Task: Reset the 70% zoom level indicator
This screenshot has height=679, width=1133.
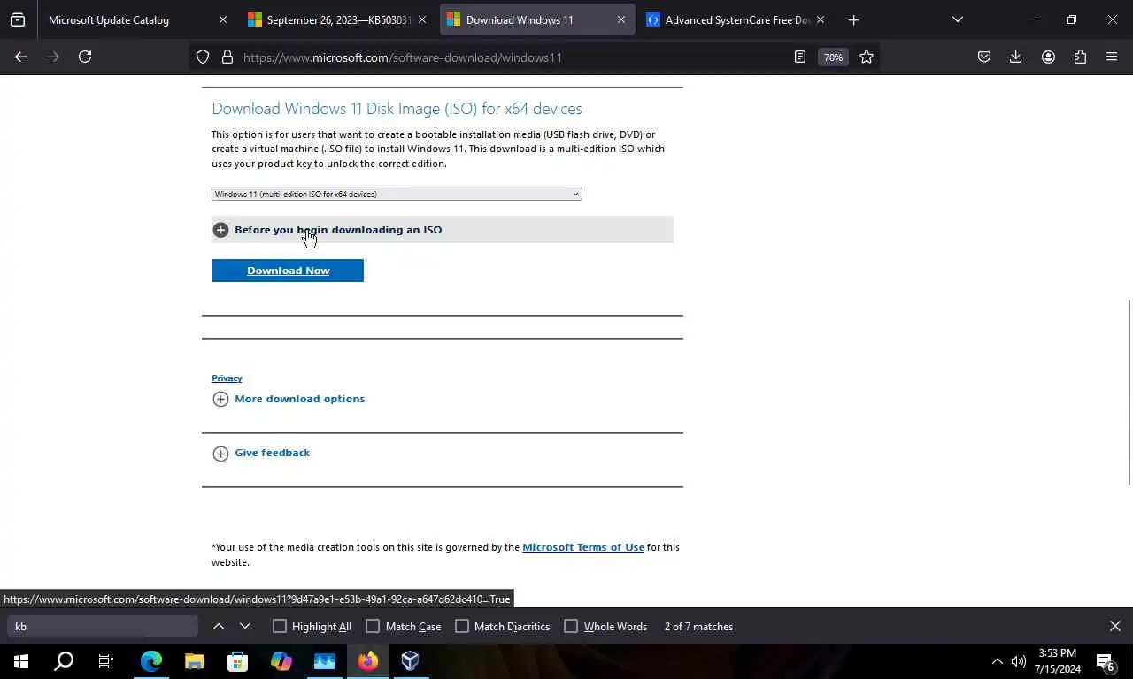Action: coord(833,57)
